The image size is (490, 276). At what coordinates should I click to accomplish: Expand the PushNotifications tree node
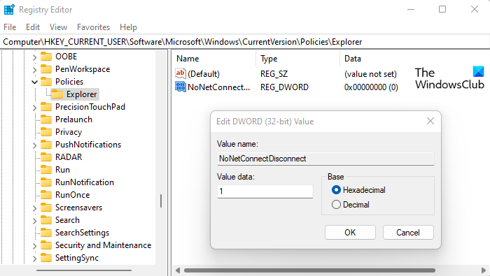point(35,145)
